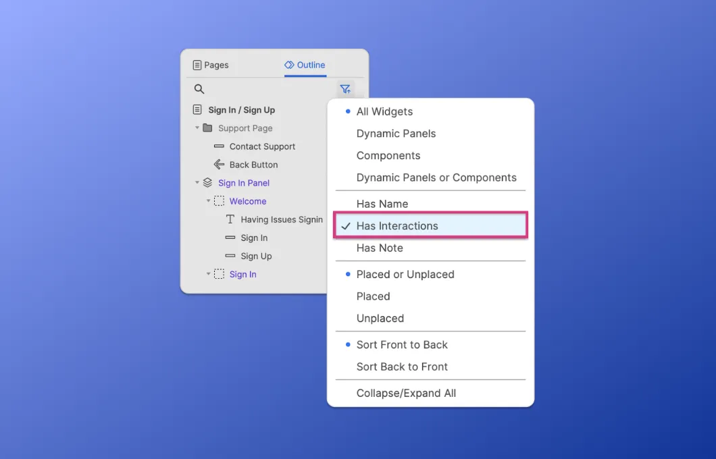
Task: Click the outline filter funnel icon
Action: tap(345, 89)
